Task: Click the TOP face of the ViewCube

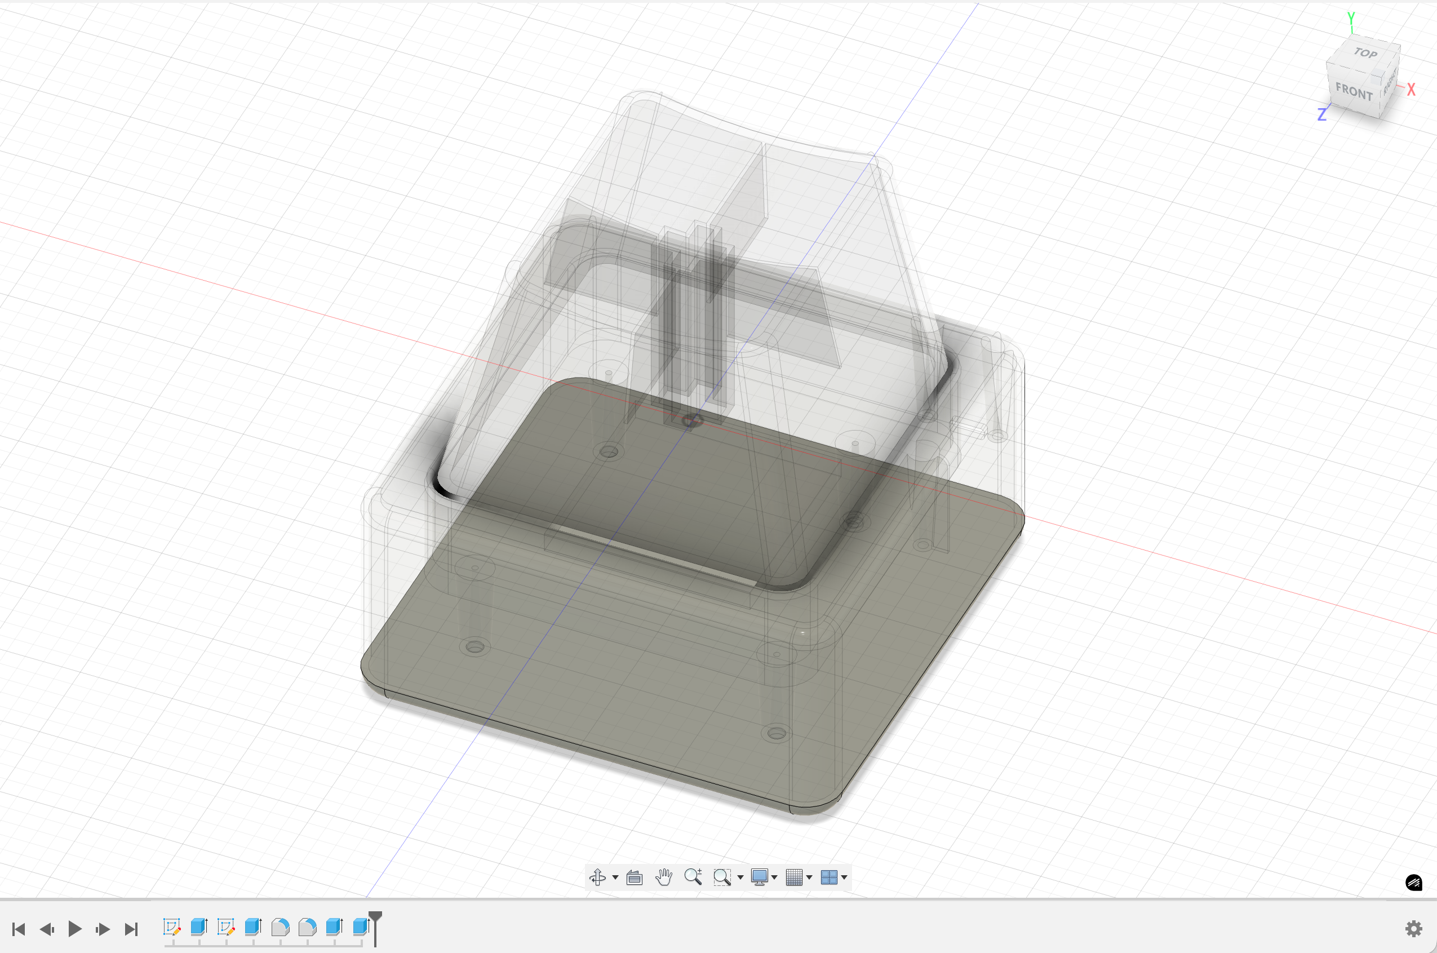Action: [x=1365, y=54]
